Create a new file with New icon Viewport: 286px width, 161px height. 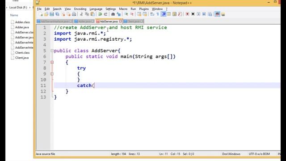pos(41,14)
